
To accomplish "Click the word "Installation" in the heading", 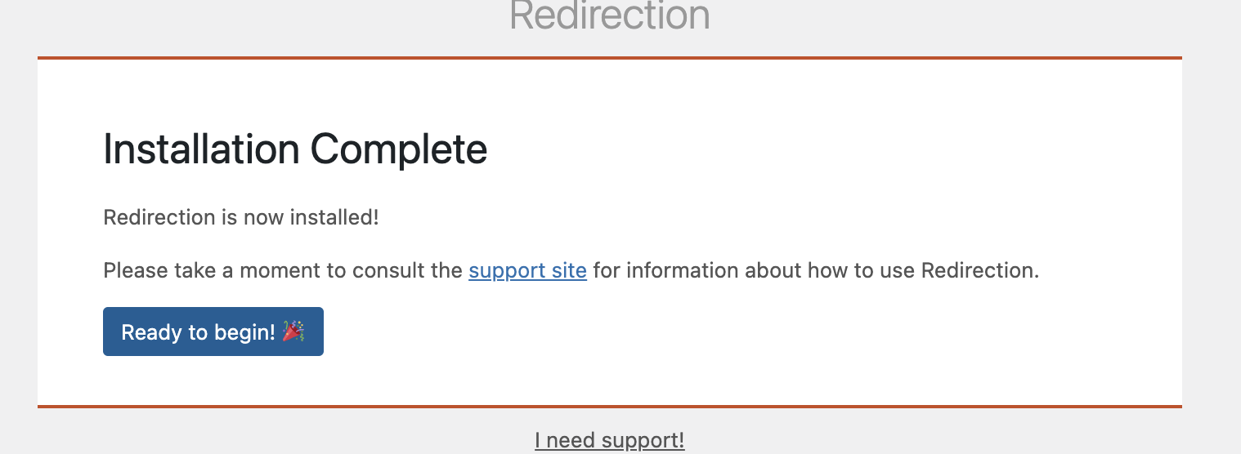I will point(201,149).
